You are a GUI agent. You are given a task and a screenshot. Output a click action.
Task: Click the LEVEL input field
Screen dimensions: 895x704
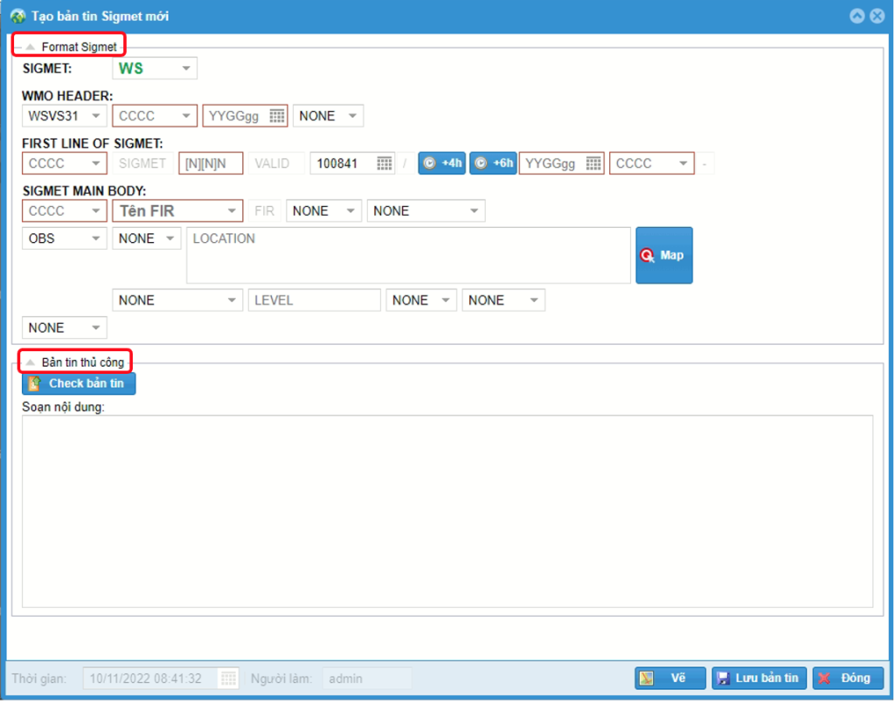(x=314, y=300)
